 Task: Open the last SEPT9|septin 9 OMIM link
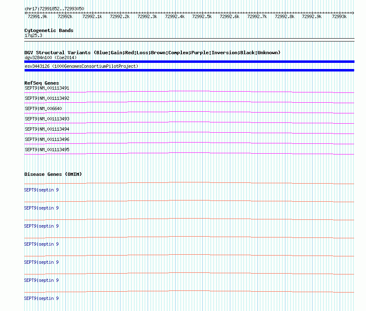(41, 298)
